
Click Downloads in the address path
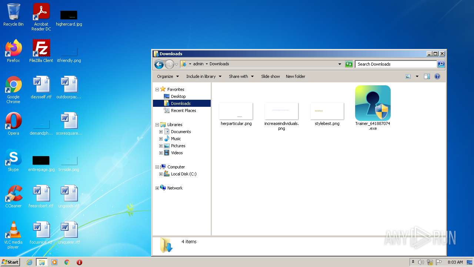(219, 64)
